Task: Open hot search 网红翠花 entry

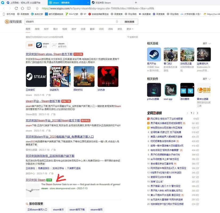Action: point(167,119)
